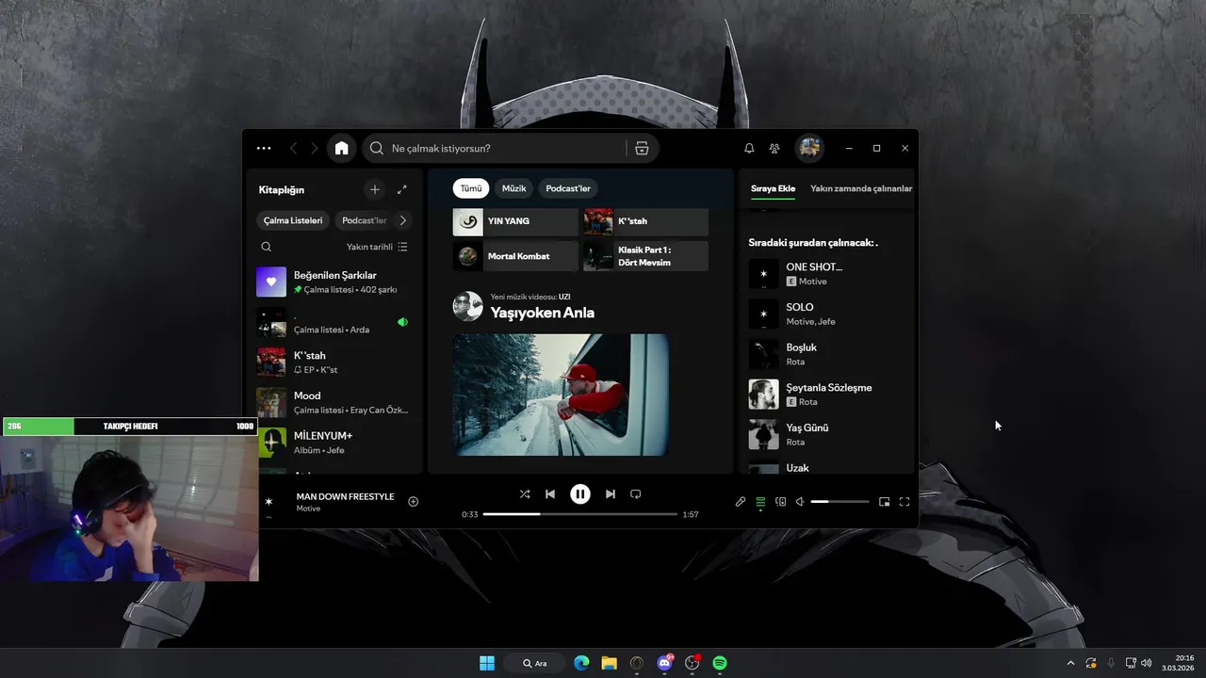Image resolution: width=1206 pixels, height=678 pixels.
Task: Select Yaş Günü in the queue
Action: [x=827, y=434]
